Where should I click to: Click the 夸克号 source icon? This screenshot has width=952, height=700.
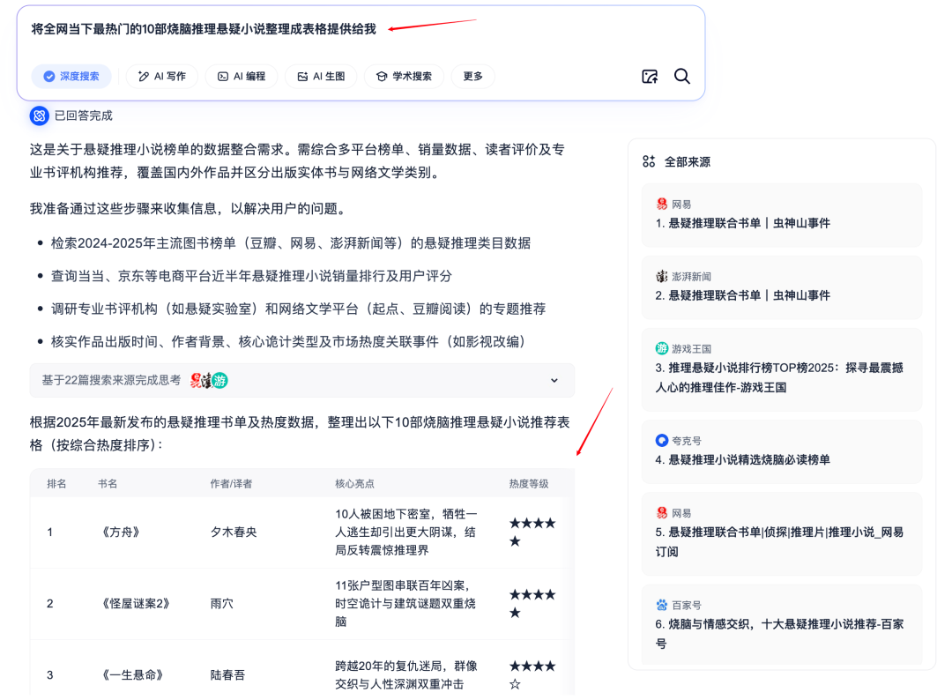pyautogui.click(x=662, y=441)
